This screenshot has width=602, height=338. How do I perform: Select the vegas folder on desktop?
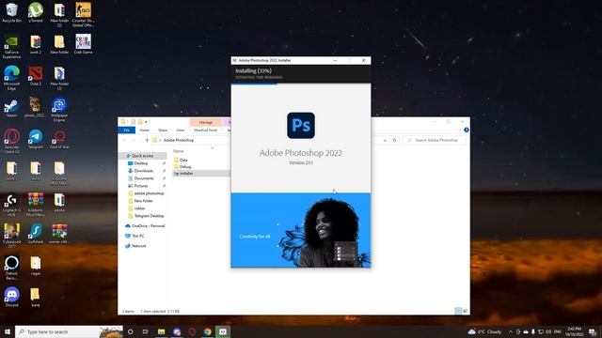tap(36, 266)
